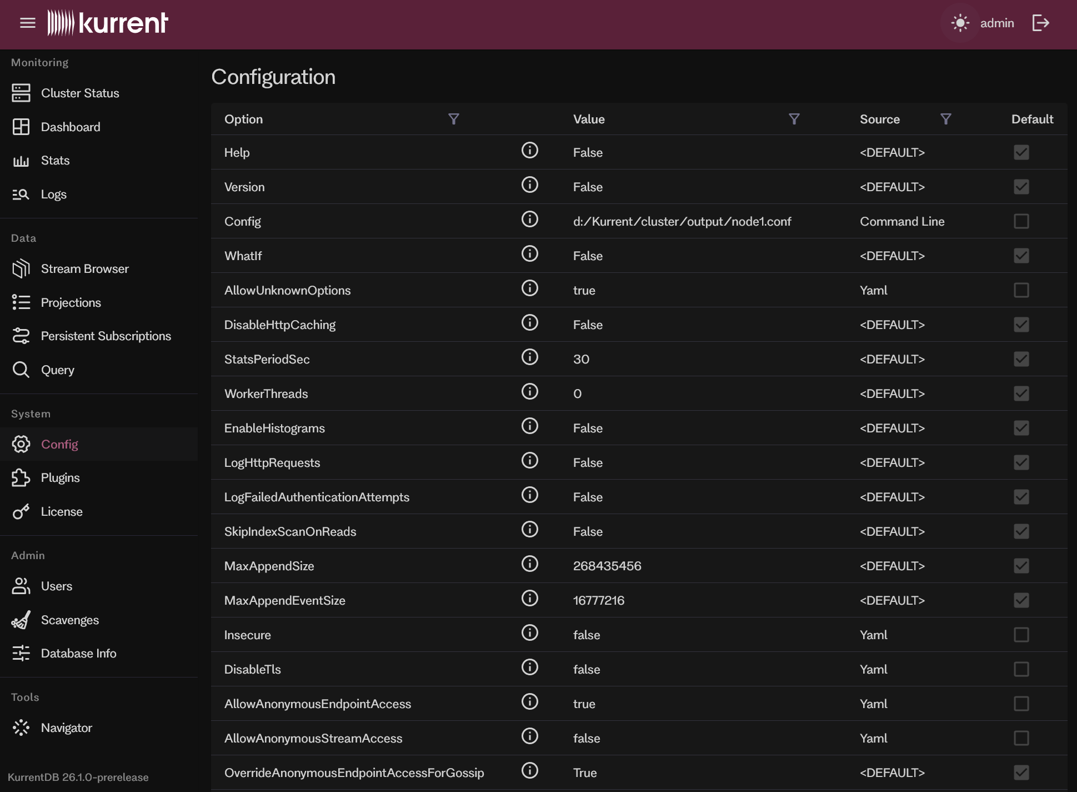Select Config in the System section
The width and height of the screenshot is (1077, 792).
point(99,445)
